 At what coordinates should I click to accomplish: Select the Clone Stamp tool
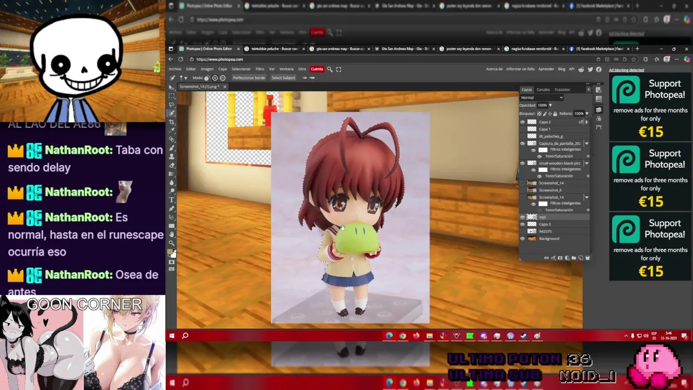[172, 157]
